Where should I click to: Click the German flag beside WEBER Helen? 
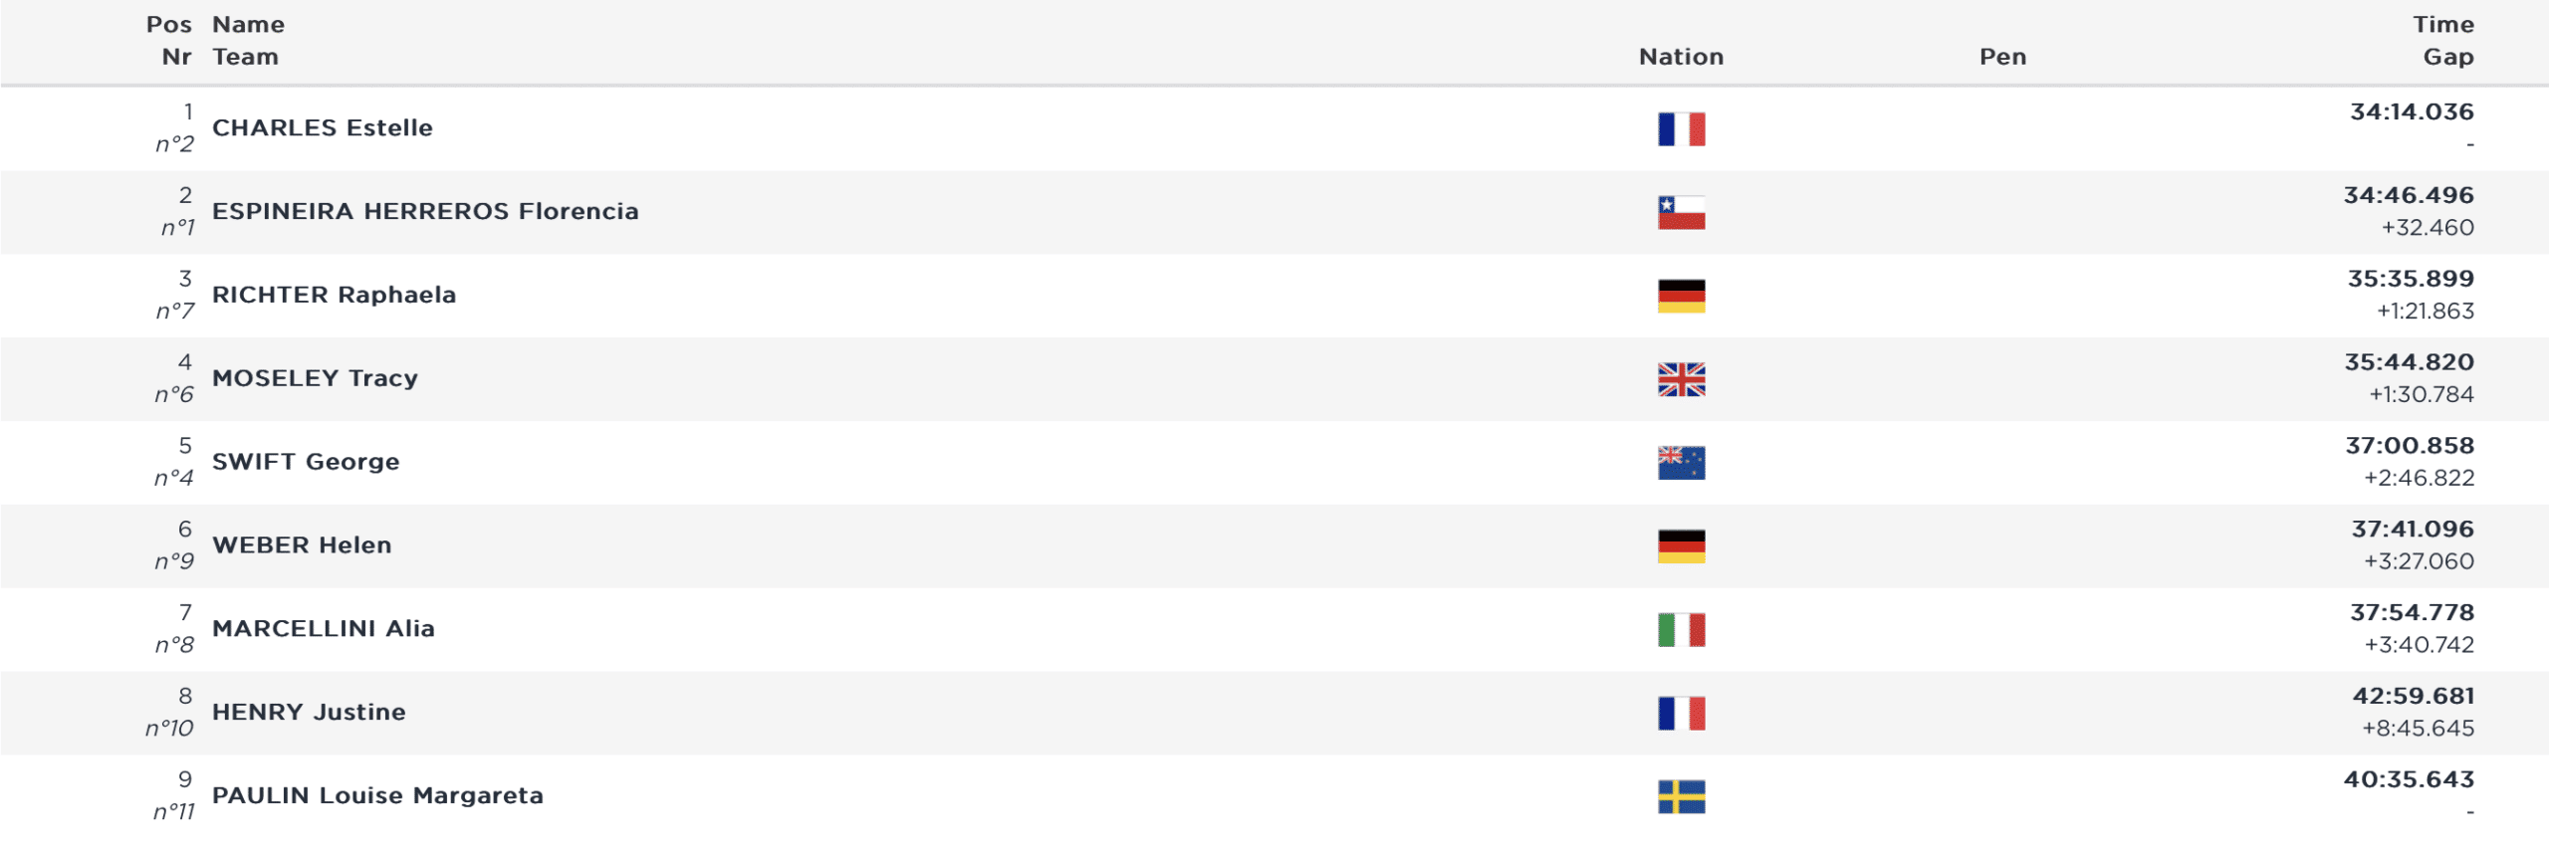(x=1681, y=546)
